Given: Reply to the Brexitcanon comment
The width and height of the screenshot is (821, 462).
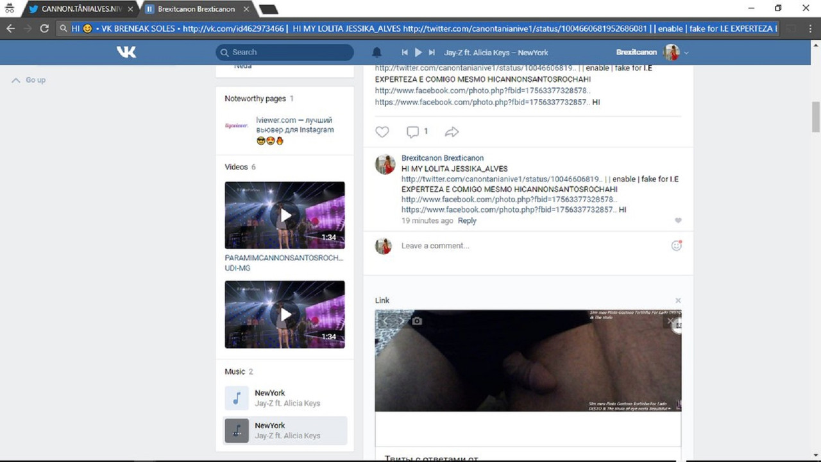Looking at the screenshot, I should (467, 221).
